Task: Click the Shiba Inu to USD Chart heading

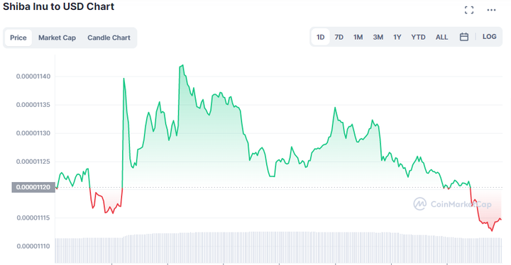Action: pos(59,6)
